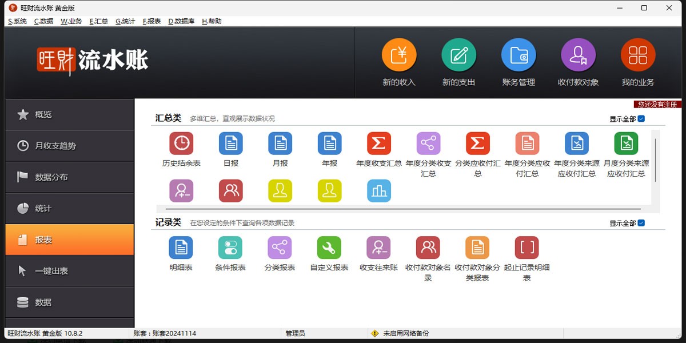Viewport: 686px width, 343px height.
Task: Open the C.数据 menu
Action: click(x=43, y=21)
